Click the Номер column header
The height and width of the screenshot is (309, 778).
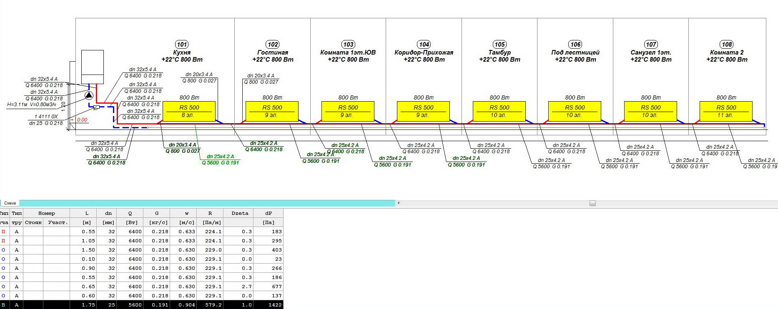point(46,213)
